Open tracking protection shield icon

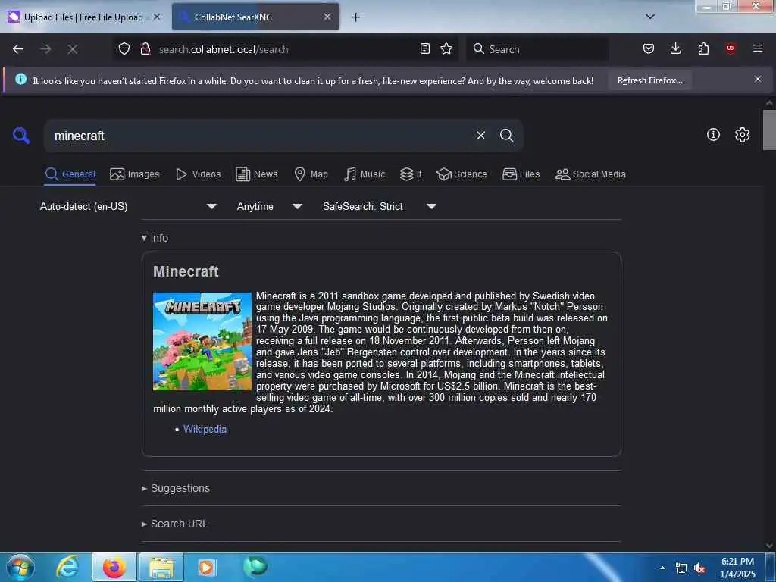(124, 48)
